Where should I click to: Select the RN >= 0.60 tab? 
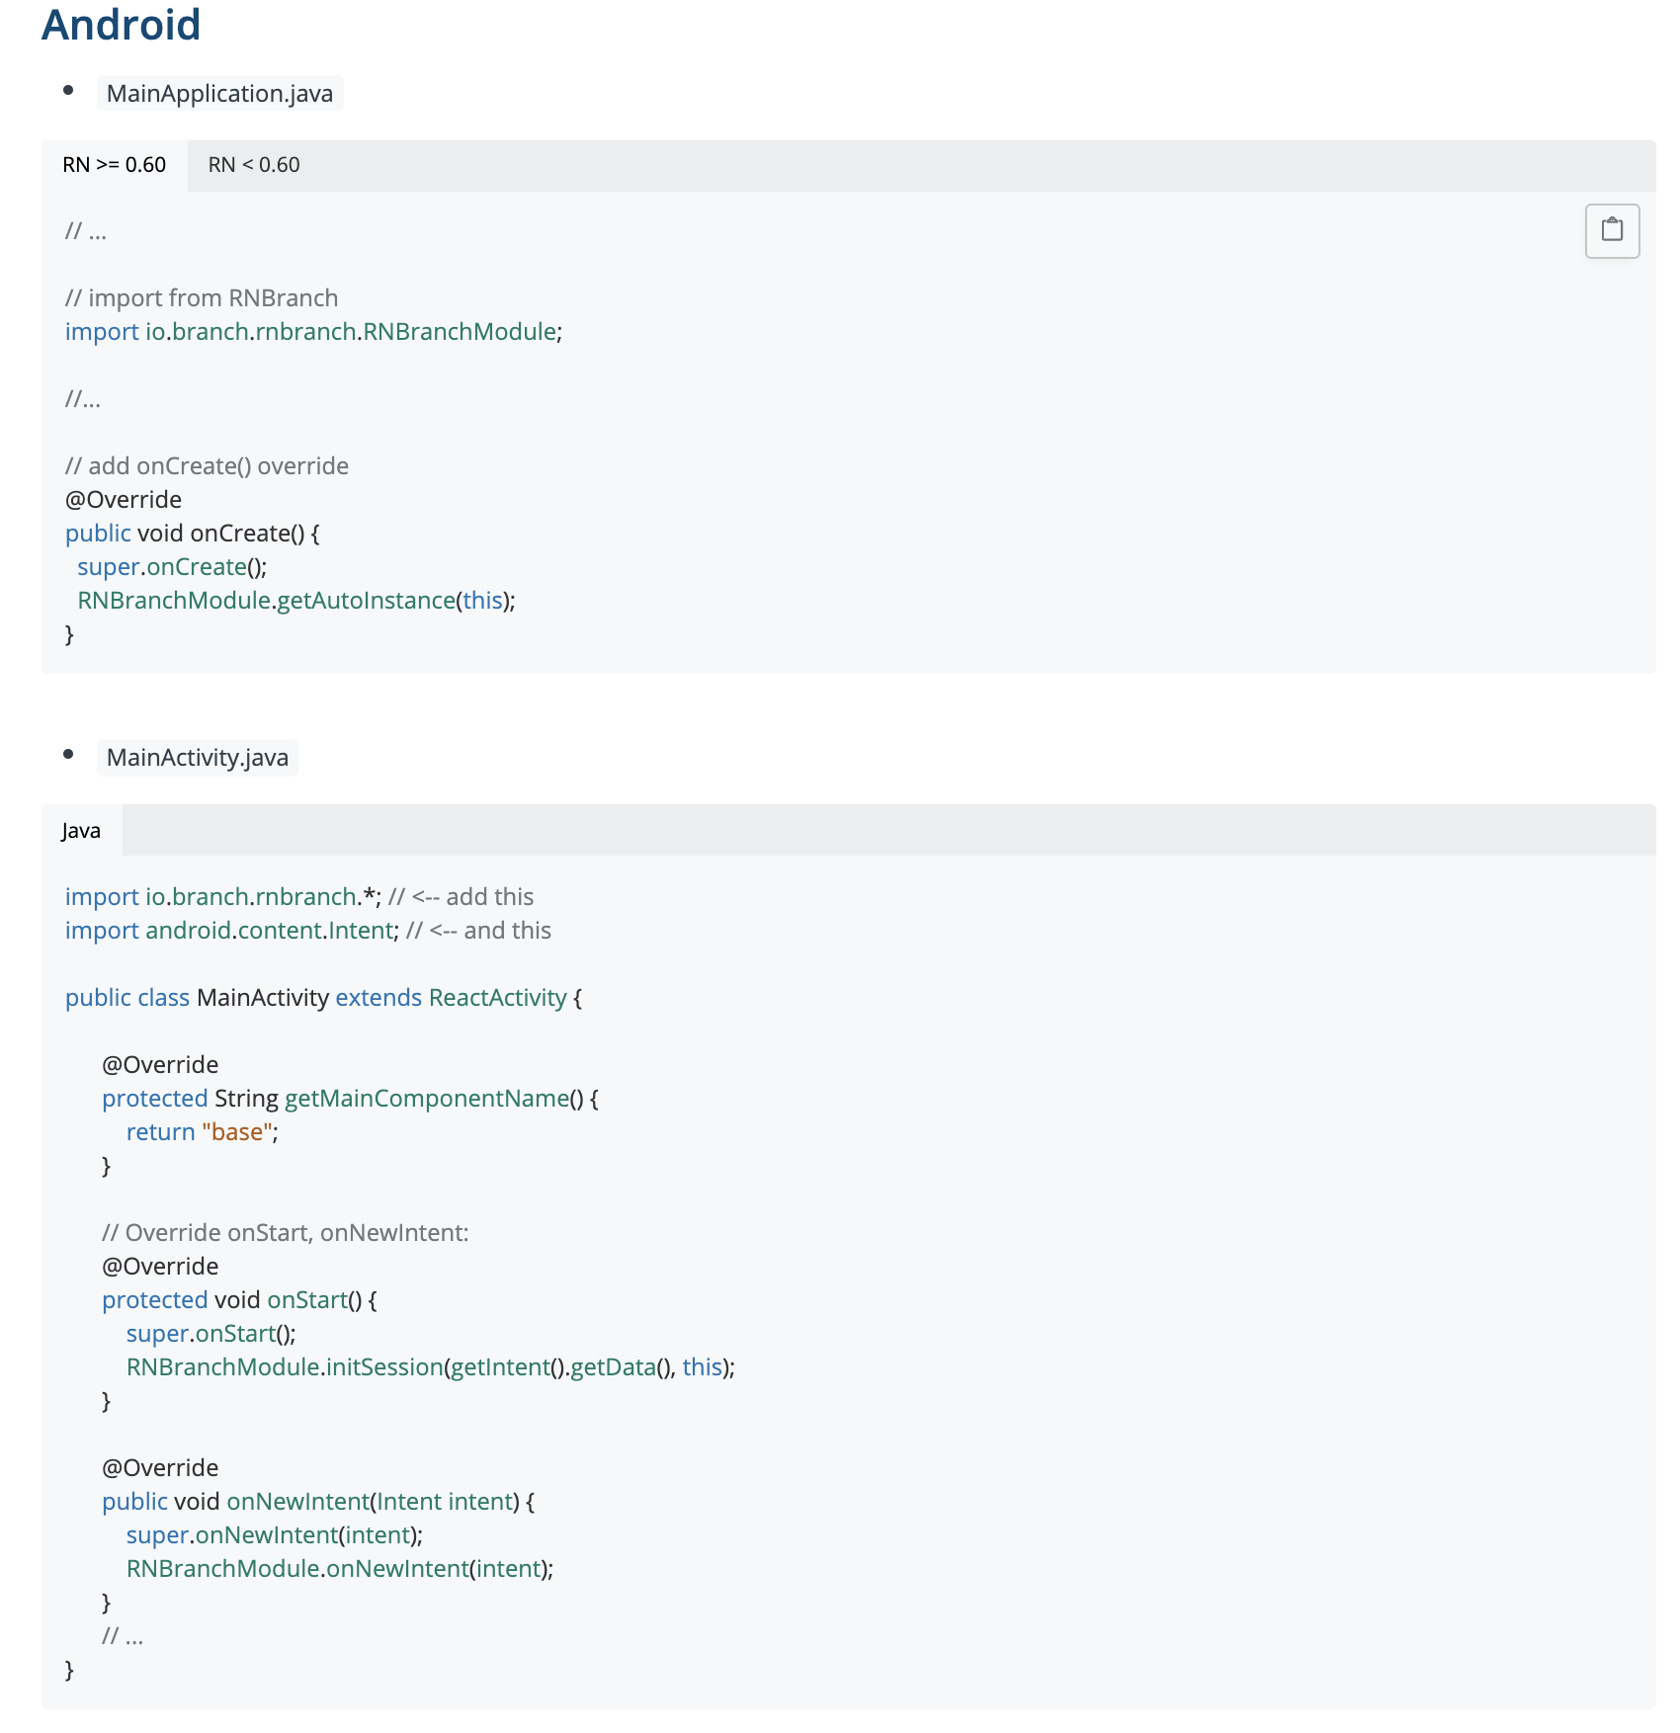click(114, 165)
